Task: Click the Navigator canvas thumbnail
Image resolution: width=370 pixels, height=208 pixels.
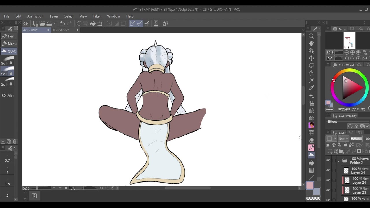Action: click(349, 41)
